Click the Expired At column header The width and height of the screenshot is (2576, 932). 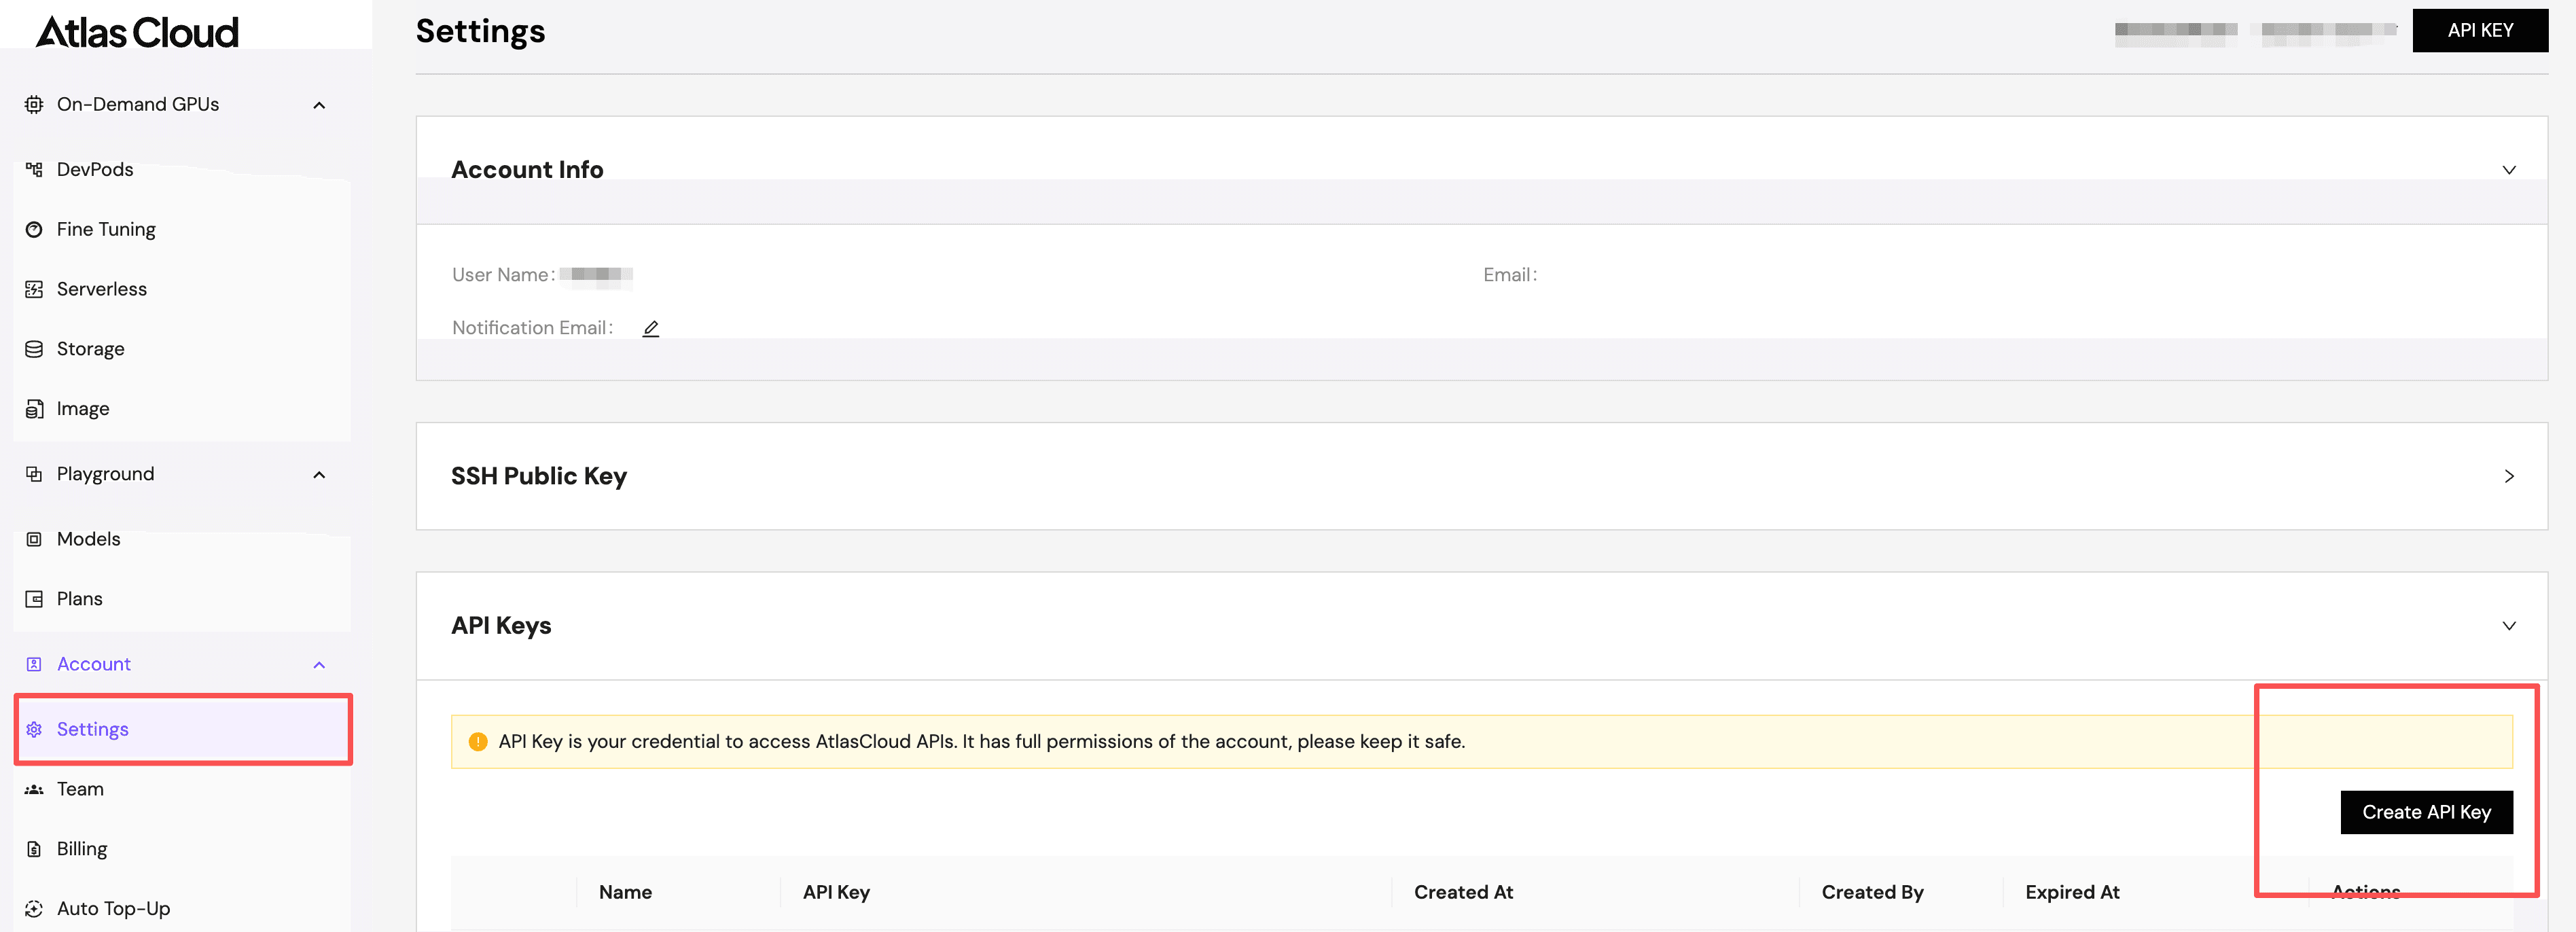coord(2072,892)
